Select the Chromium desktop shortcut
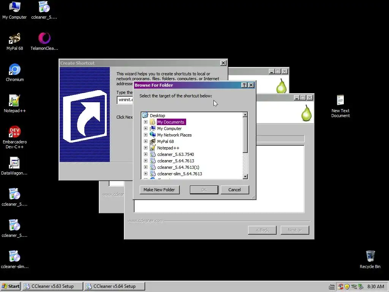This screenshot has height=292, width=389. (x=15, y=73)
